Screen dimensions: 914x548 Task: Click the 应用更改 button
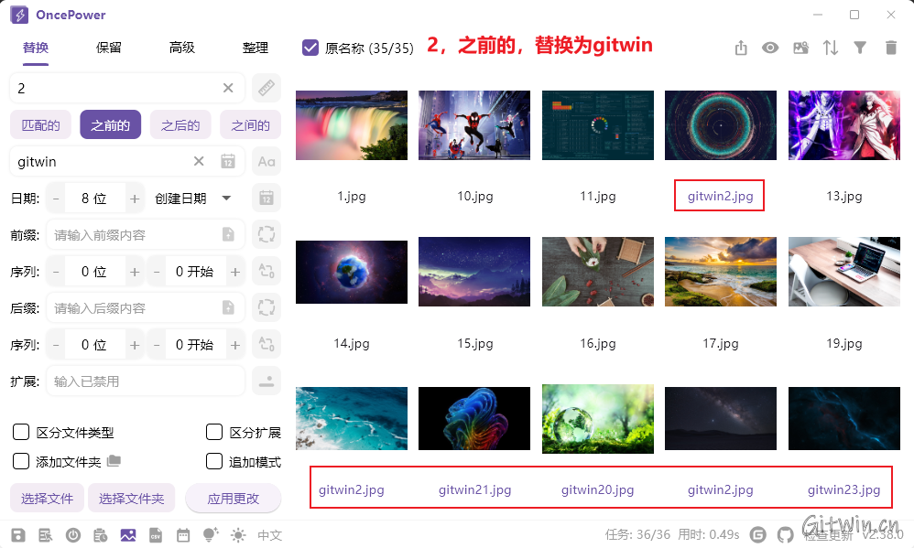pyautogui.click(x=233, y=499)
